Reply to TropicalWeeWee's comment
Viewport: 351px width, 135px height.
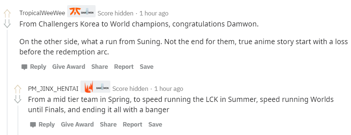pyautogui.click(x=34, y=67)
